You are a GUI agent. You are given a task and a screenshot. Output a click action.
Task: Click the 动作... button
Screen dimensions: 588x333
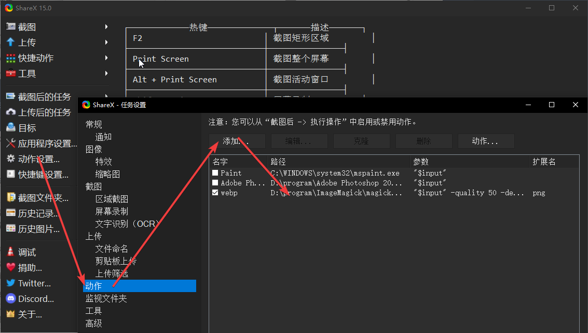tap(486, 141)
